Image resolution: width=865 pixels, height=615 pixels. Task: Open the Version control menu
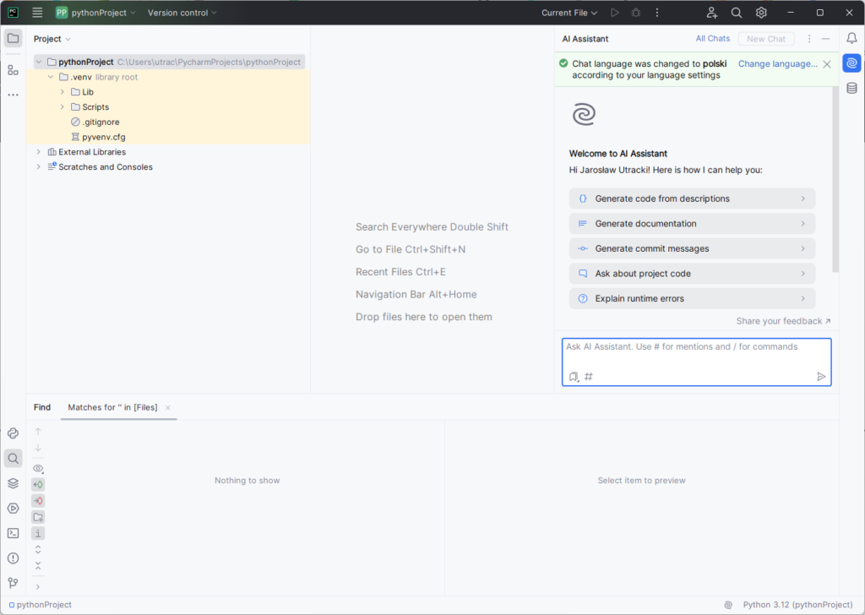coord(182,13)
